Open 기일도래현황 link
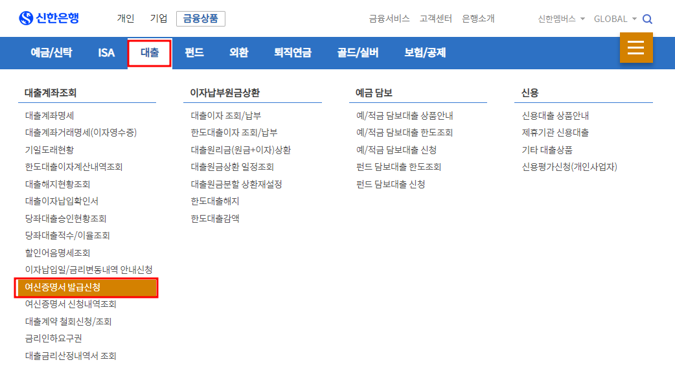This screenshot has width=675, height=371. (x=49, y=150)
